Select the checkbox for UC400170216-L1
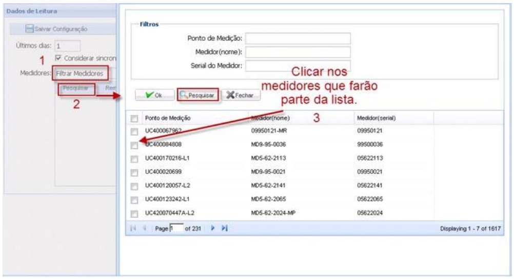This screenshot has height=279, width=514. (x=134, y=158)
